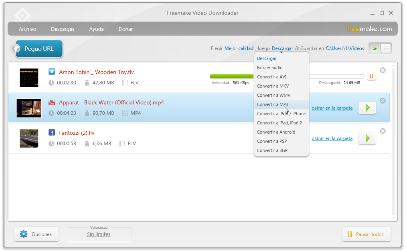
Task: Change save folder C:\Users\1\Videos
Action: 345,48
